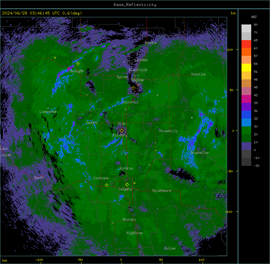Click the white asterisk above Limestone label
This screenshot has height=264, width=270.
[x=48, y=108]
